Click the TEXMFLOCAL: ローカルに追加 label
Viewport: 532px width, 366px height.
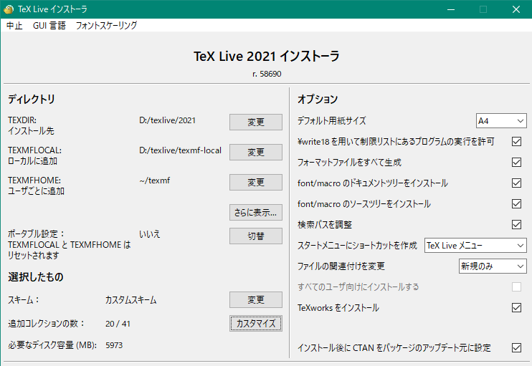[x=34, y=155]
